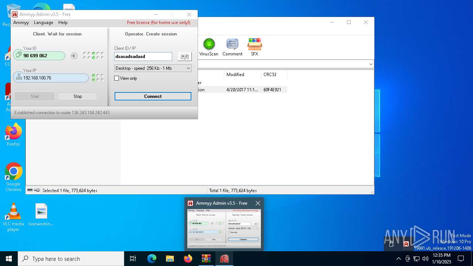
Task: Click the disabled Start button
Action: pos(35,96)
